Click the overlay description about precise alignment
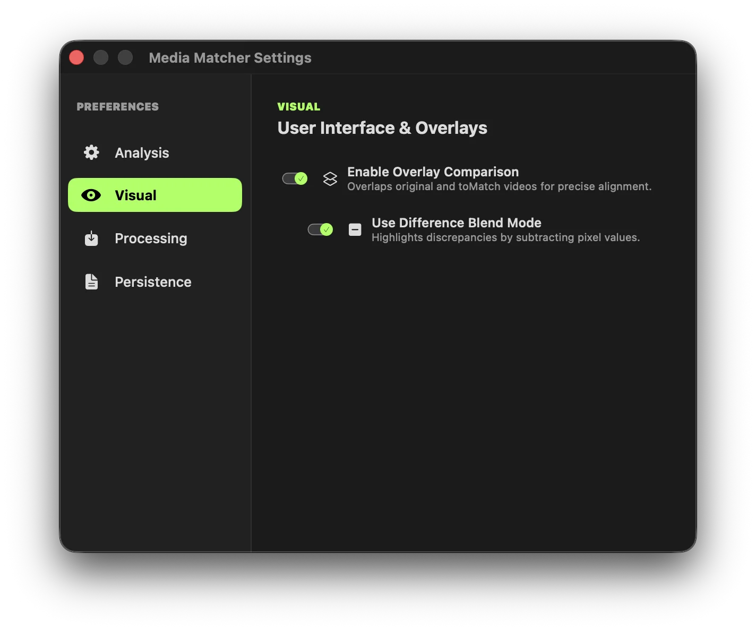Screen dimensions: 756x631 [x=499, y=186]
